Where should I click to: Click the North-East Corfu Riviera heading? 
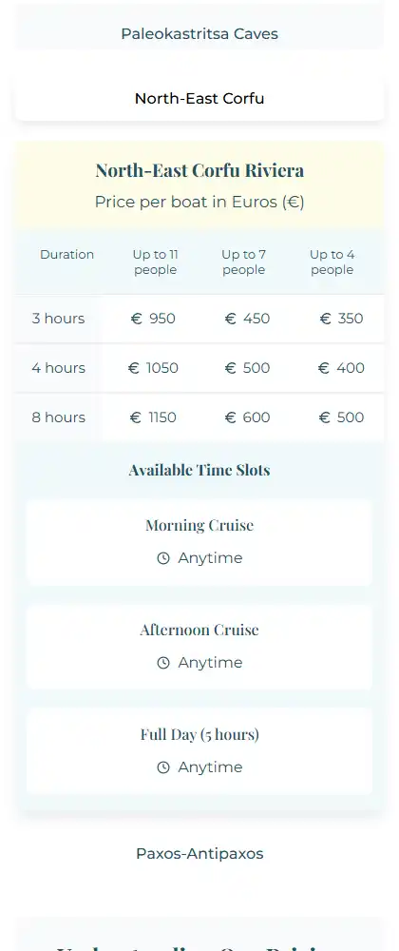pos(199,170)
